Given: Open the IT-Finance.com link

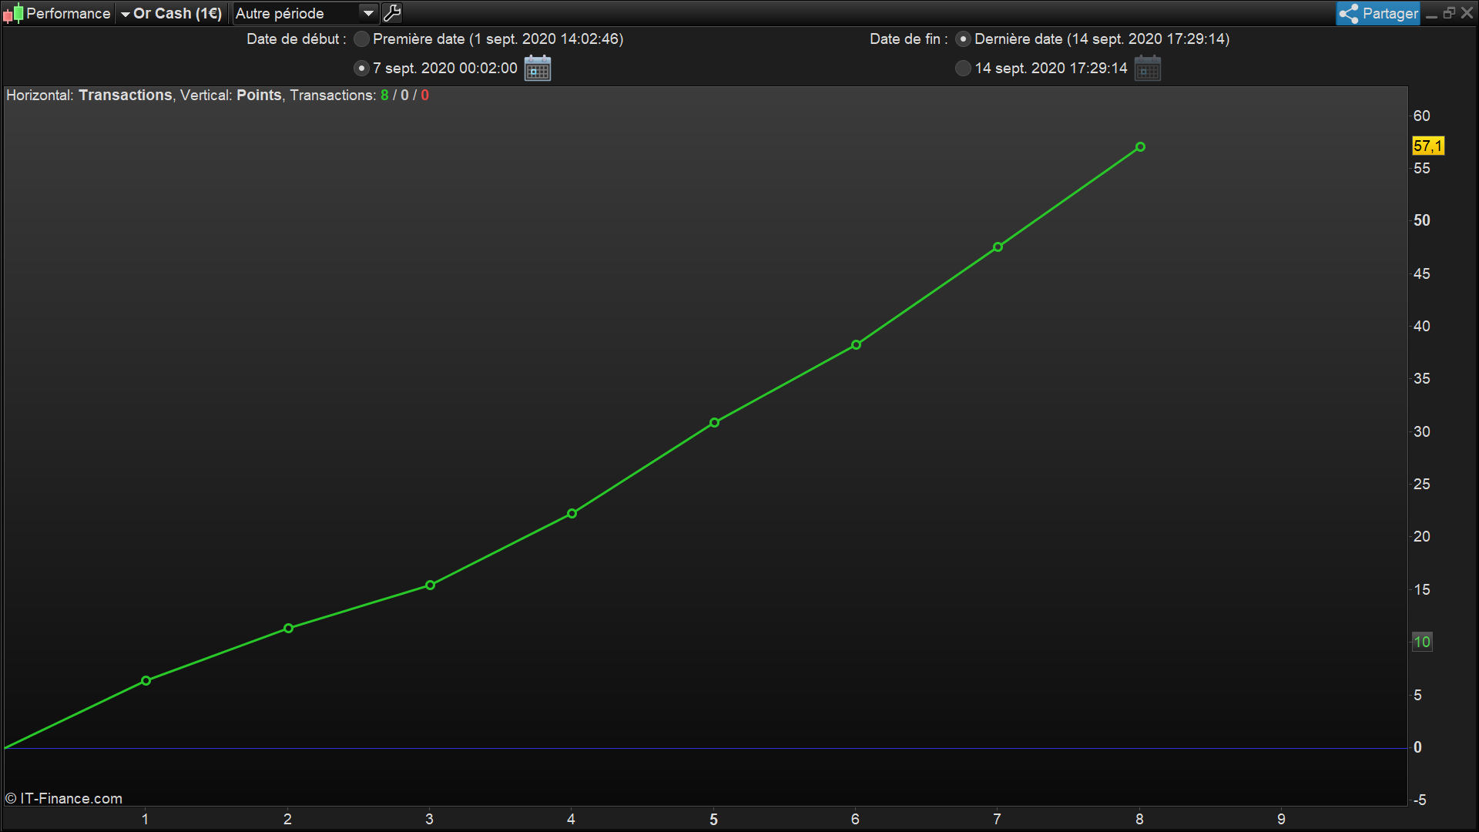Looking at the screenshot, I should (71, 799).
